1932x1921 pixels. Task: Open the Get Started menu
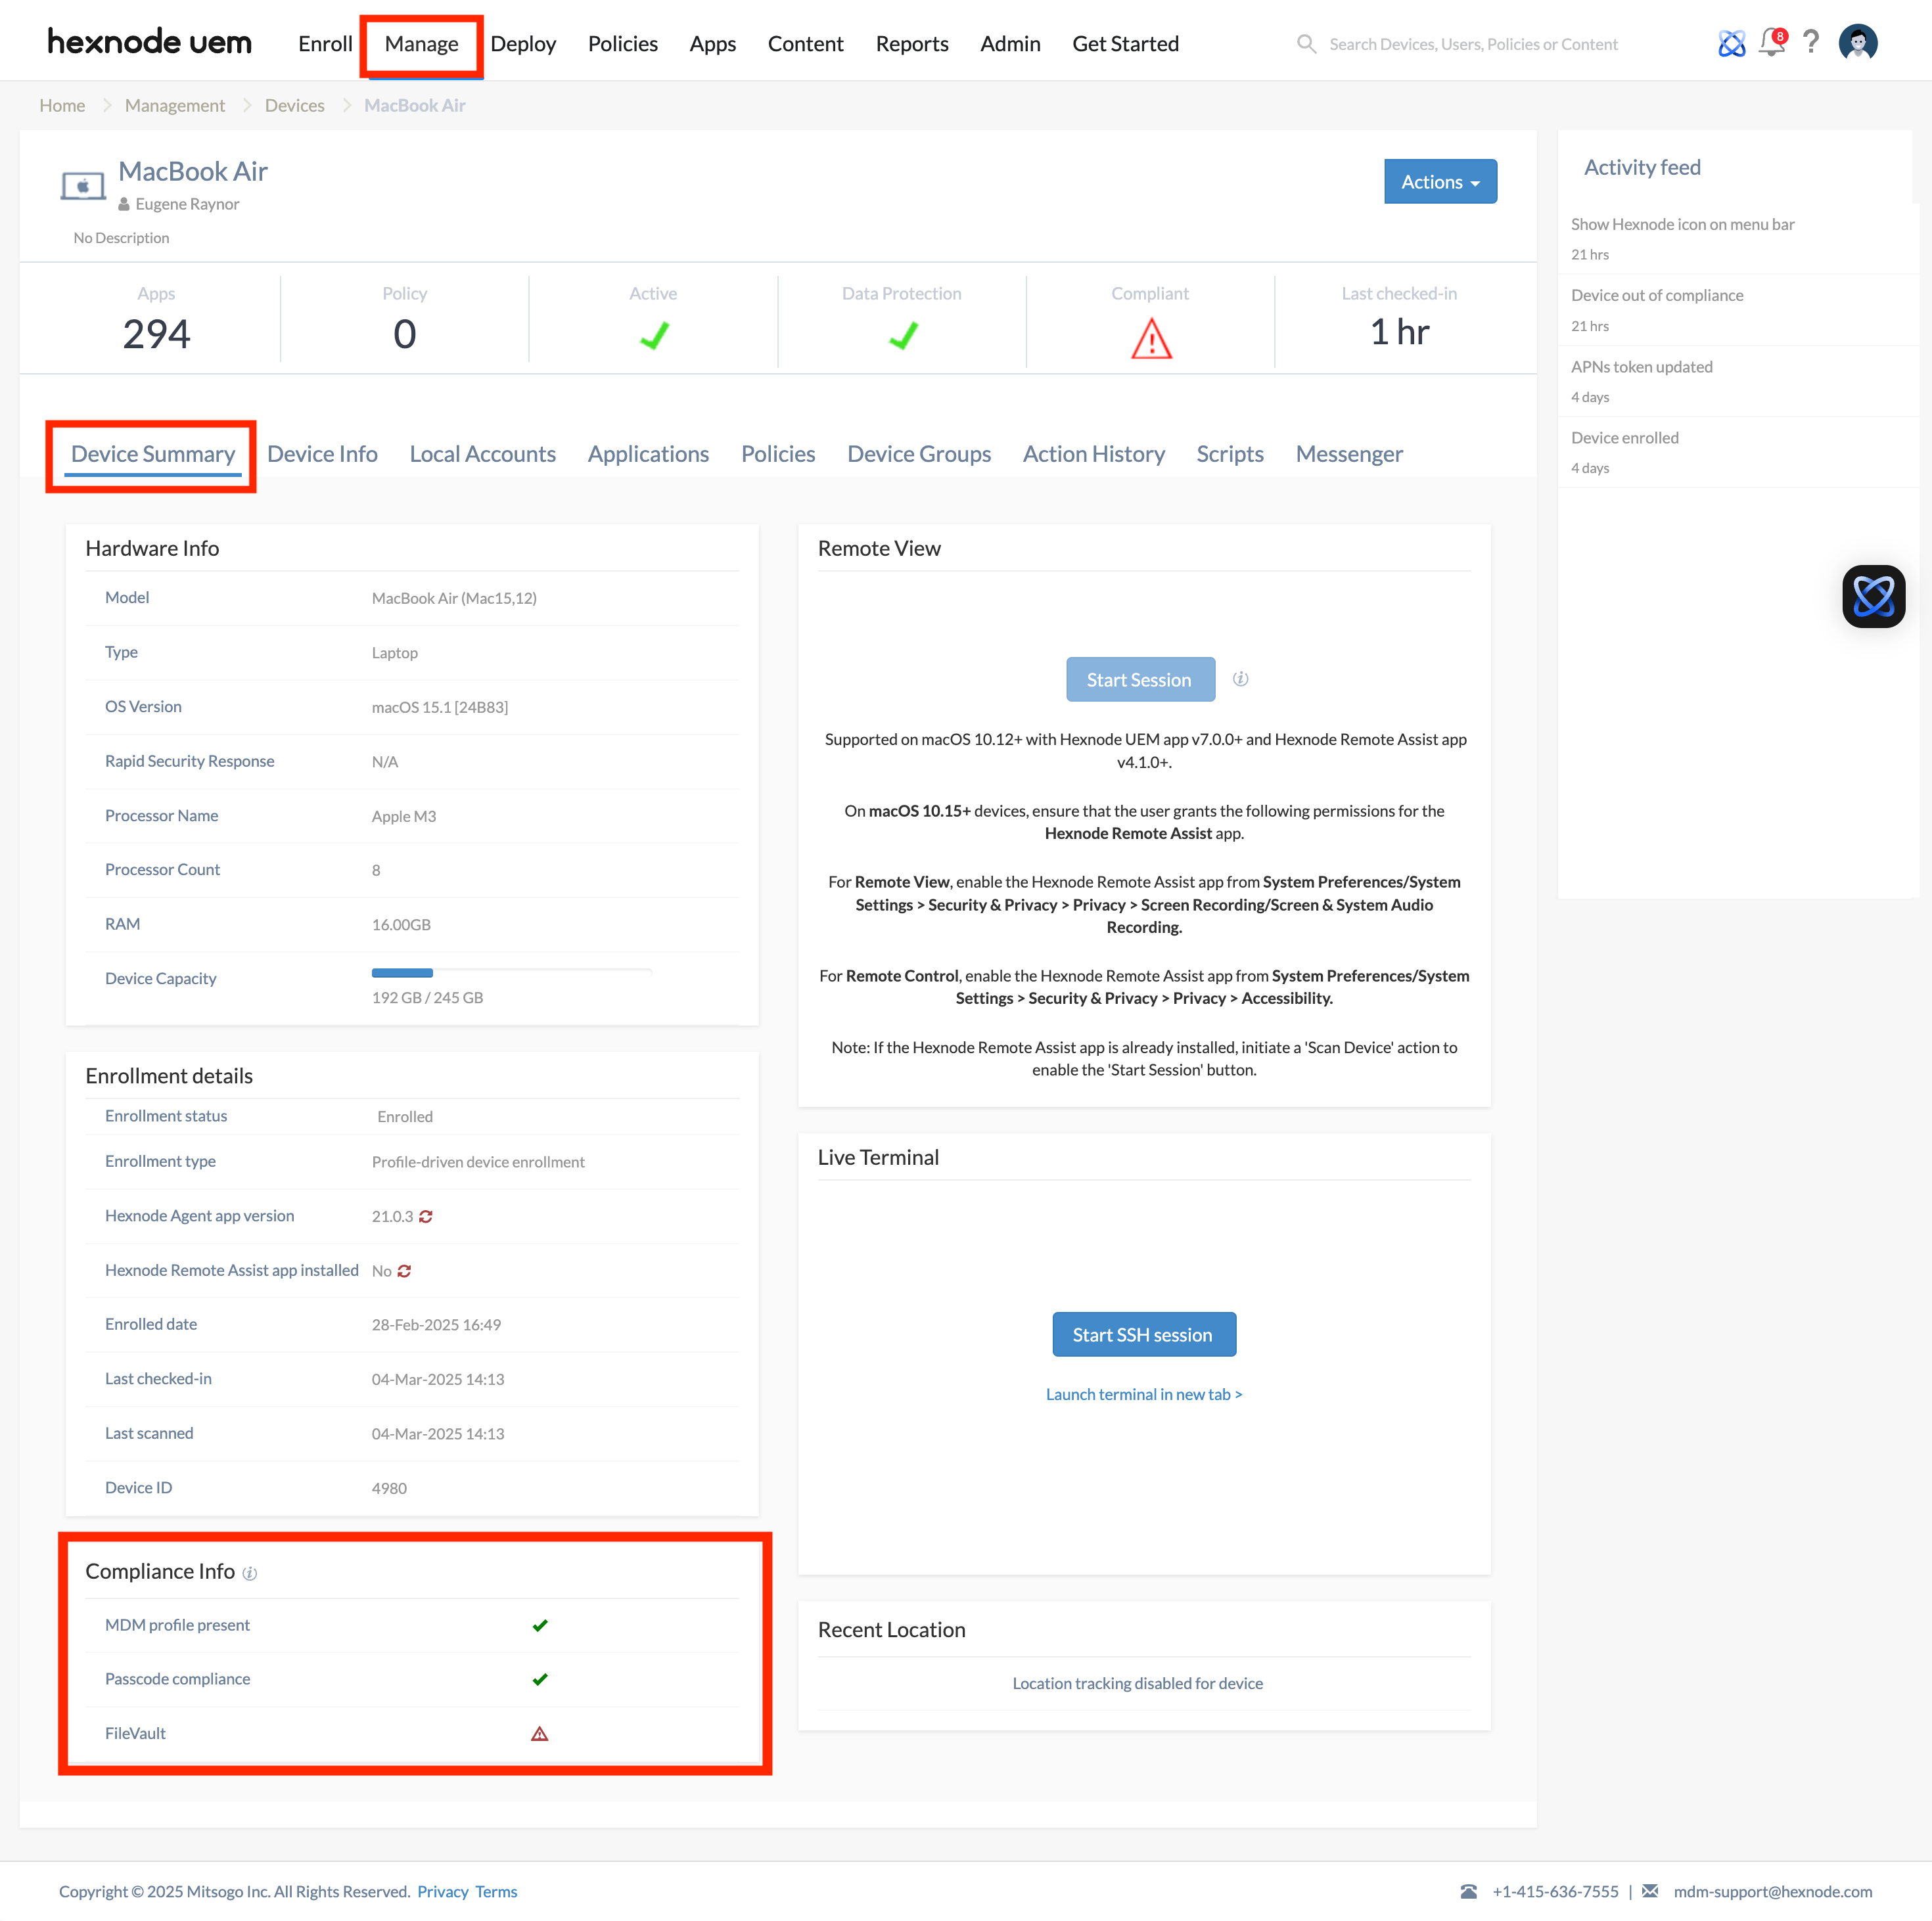1125,44
